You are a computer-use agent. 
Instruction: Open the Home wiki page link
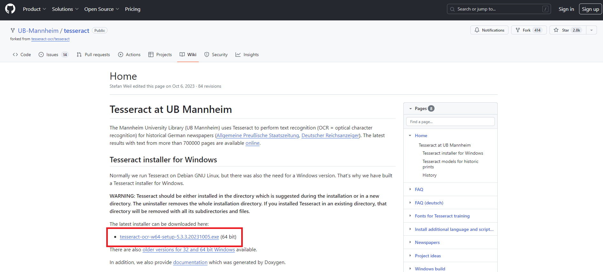pos(421,136)
